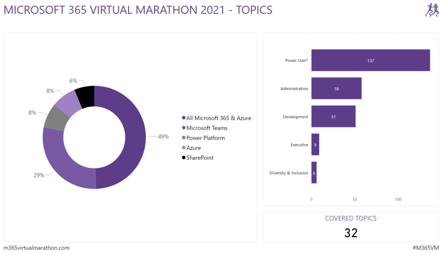Click the 49% data label
The image size is (442, 255).
click(x=163, y=136)
